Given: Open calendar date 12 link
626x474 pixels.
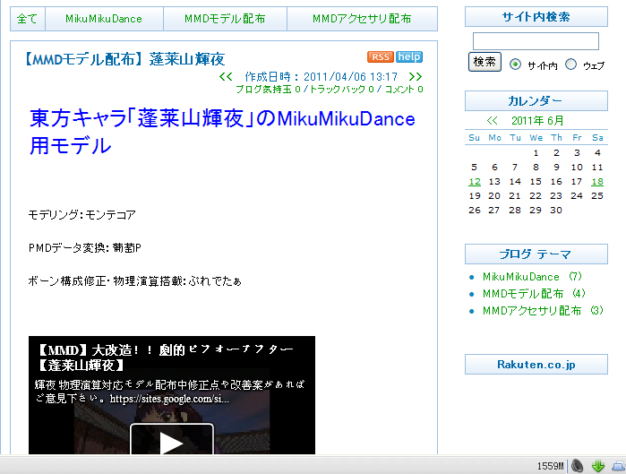Looking at the screenshot, I should coord(475,182).
